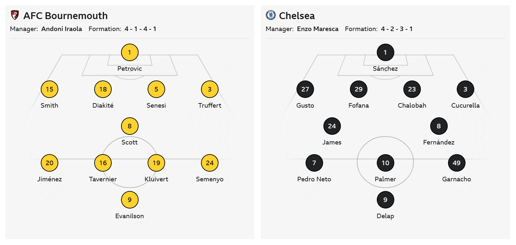Click the AFC Bournemouth club crest
The image size is (516, 245).
click(15, 15)
